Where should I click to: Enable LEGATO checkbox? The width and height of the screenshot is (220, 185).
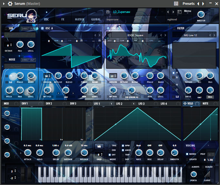coord(187,159)
